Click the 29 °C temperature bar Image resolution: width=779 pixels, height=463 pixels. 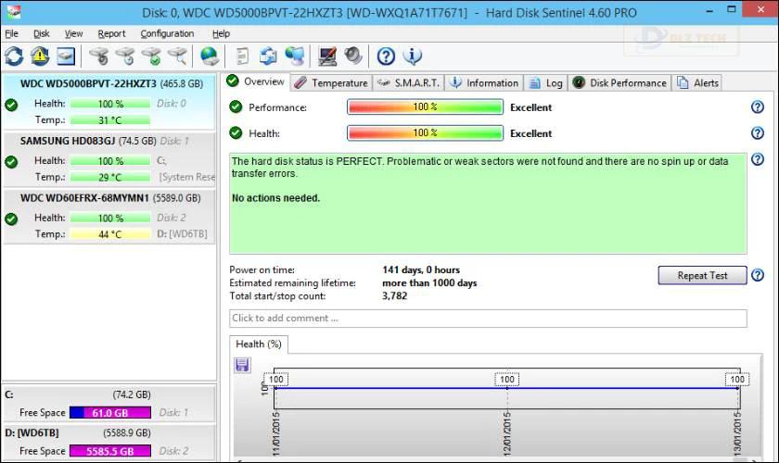[x=109, y=177]
